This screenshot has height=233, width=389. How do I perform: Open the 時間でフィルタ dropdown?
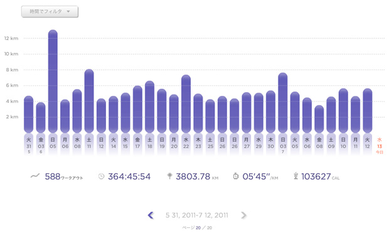tap(50, 12)
